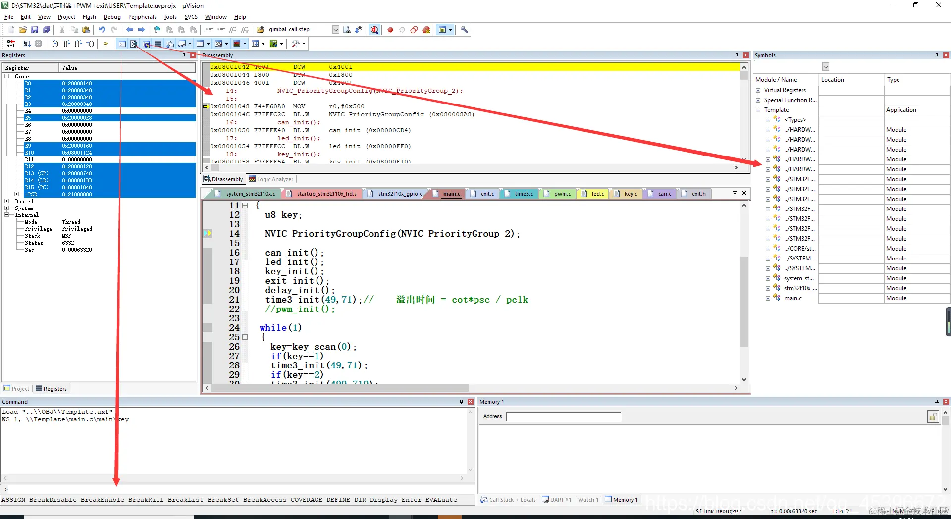Show the next statement with the yellow arrow
This screenshot has height=519, width=951.
tap(106, 44)
